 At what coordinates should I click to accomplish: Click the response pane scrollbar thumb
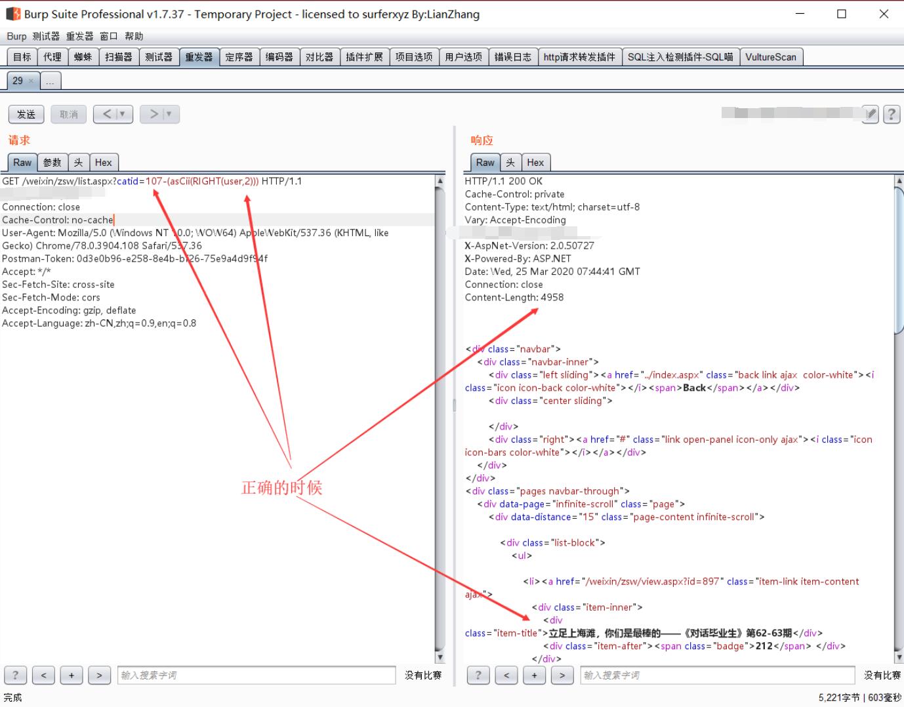tap(899, 260)
